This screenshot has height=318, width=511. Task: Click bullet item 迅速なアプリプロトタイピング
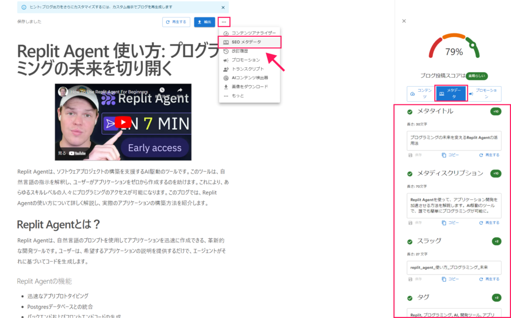tap(58, 296)
